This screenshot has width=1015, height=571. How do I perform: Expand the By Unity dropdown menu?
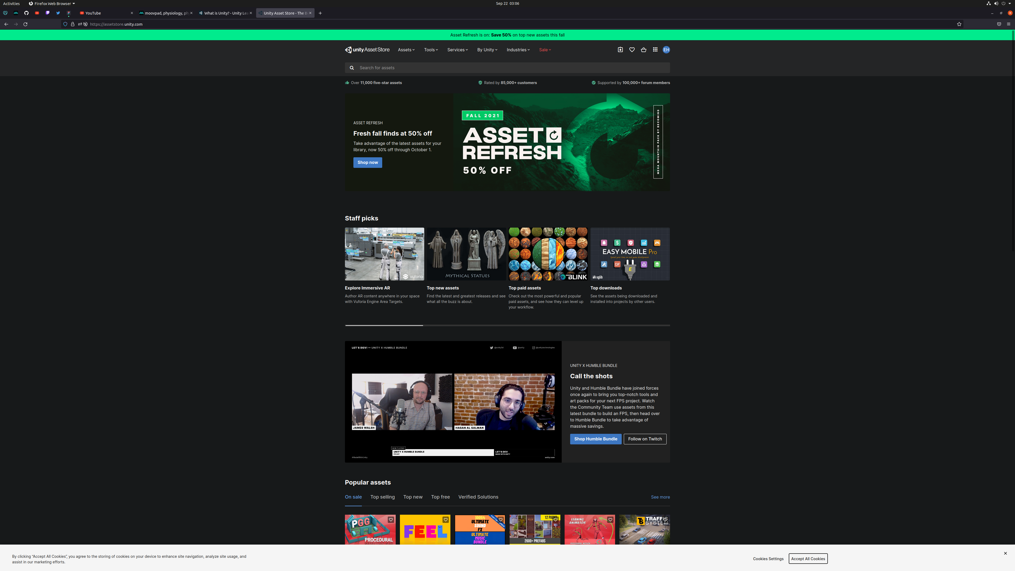pos(487,50)
